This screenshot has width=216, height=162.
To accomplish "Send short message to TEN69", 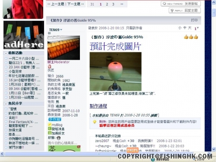I will pyautogui.click(x=58, y=129).
